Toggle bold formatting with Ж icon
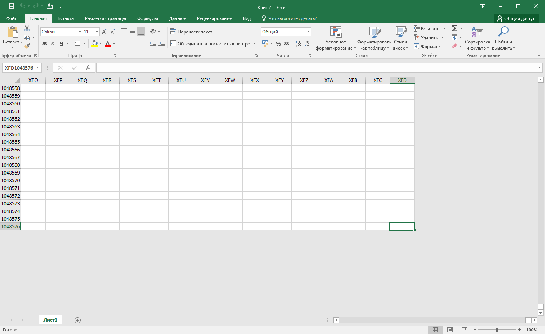This screenshot has height=336, width=547. click(44, 43)
